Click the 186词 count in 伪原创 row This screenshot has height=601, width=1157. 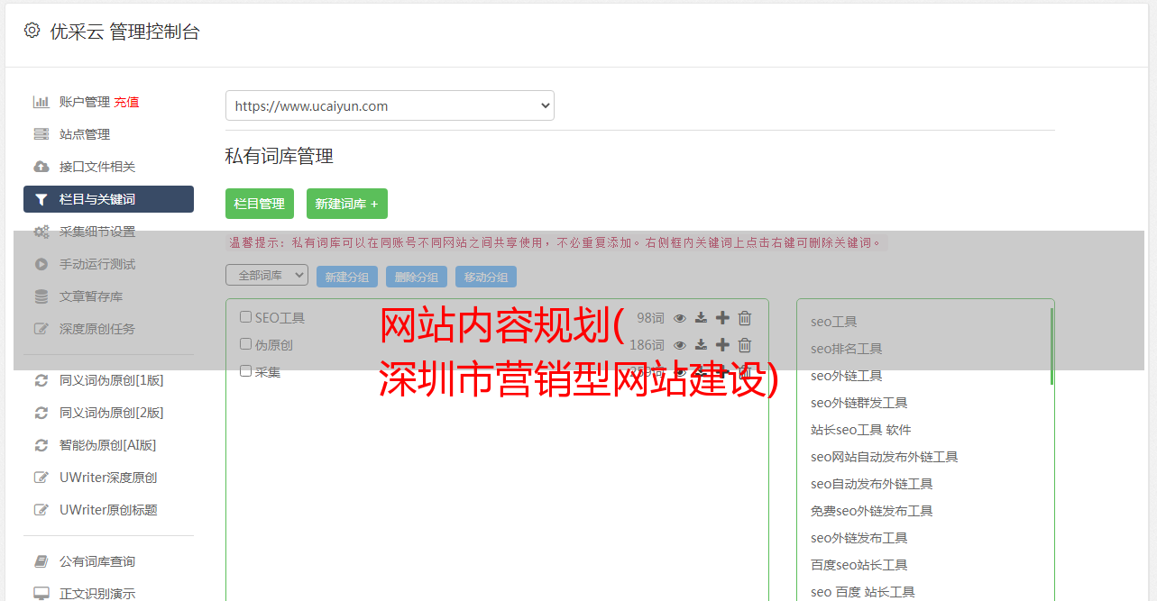point(647,345)
